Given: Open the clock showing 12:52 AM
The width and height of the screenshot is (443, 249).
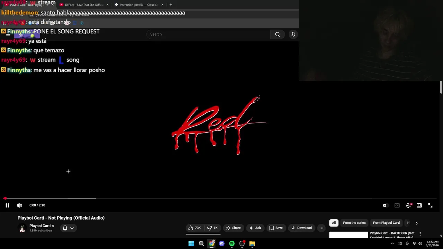Looking at the screenshot, I should tap(433, 243).
